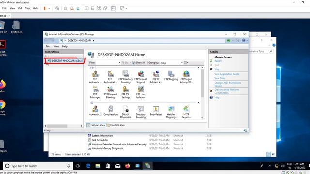Open FTP User Isolation icon
Image resolution: width=310 pixels, height=174 pixels.
pyautogui.click(x=140, y=92)
